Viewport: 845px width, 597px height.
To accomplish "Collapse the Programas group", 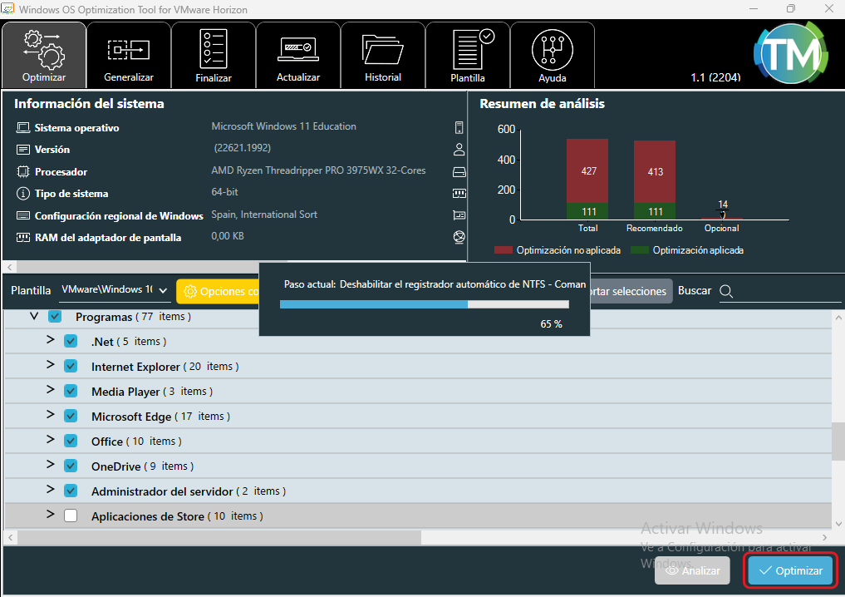I will pyautogui.click(x=34, y=316).
